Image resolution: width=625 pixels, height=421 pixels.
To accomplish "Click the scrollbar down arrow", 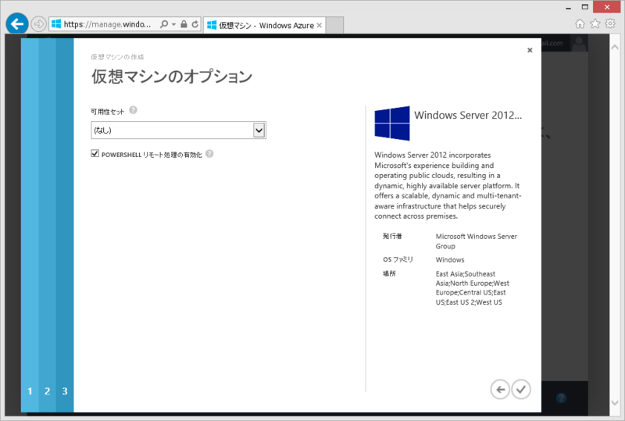I will click(x=615, y=403).
